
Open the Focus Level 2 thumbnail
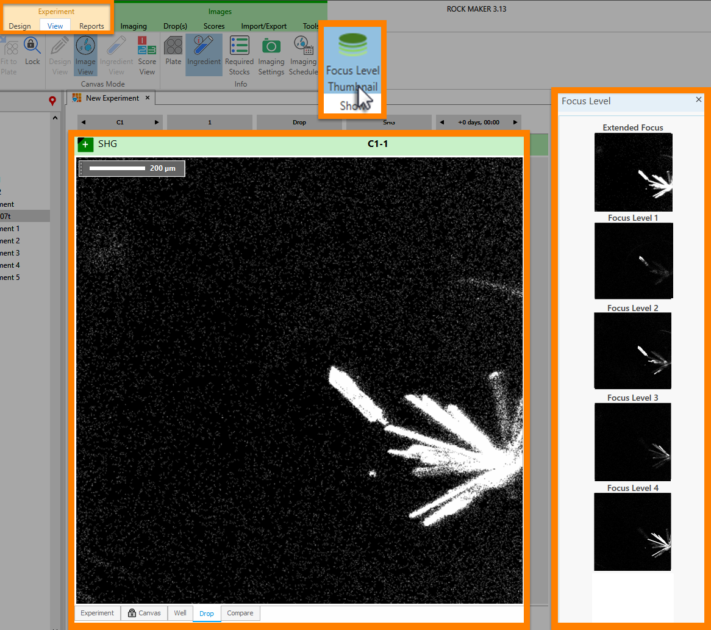pyautogui.click(x=632, y=351)
